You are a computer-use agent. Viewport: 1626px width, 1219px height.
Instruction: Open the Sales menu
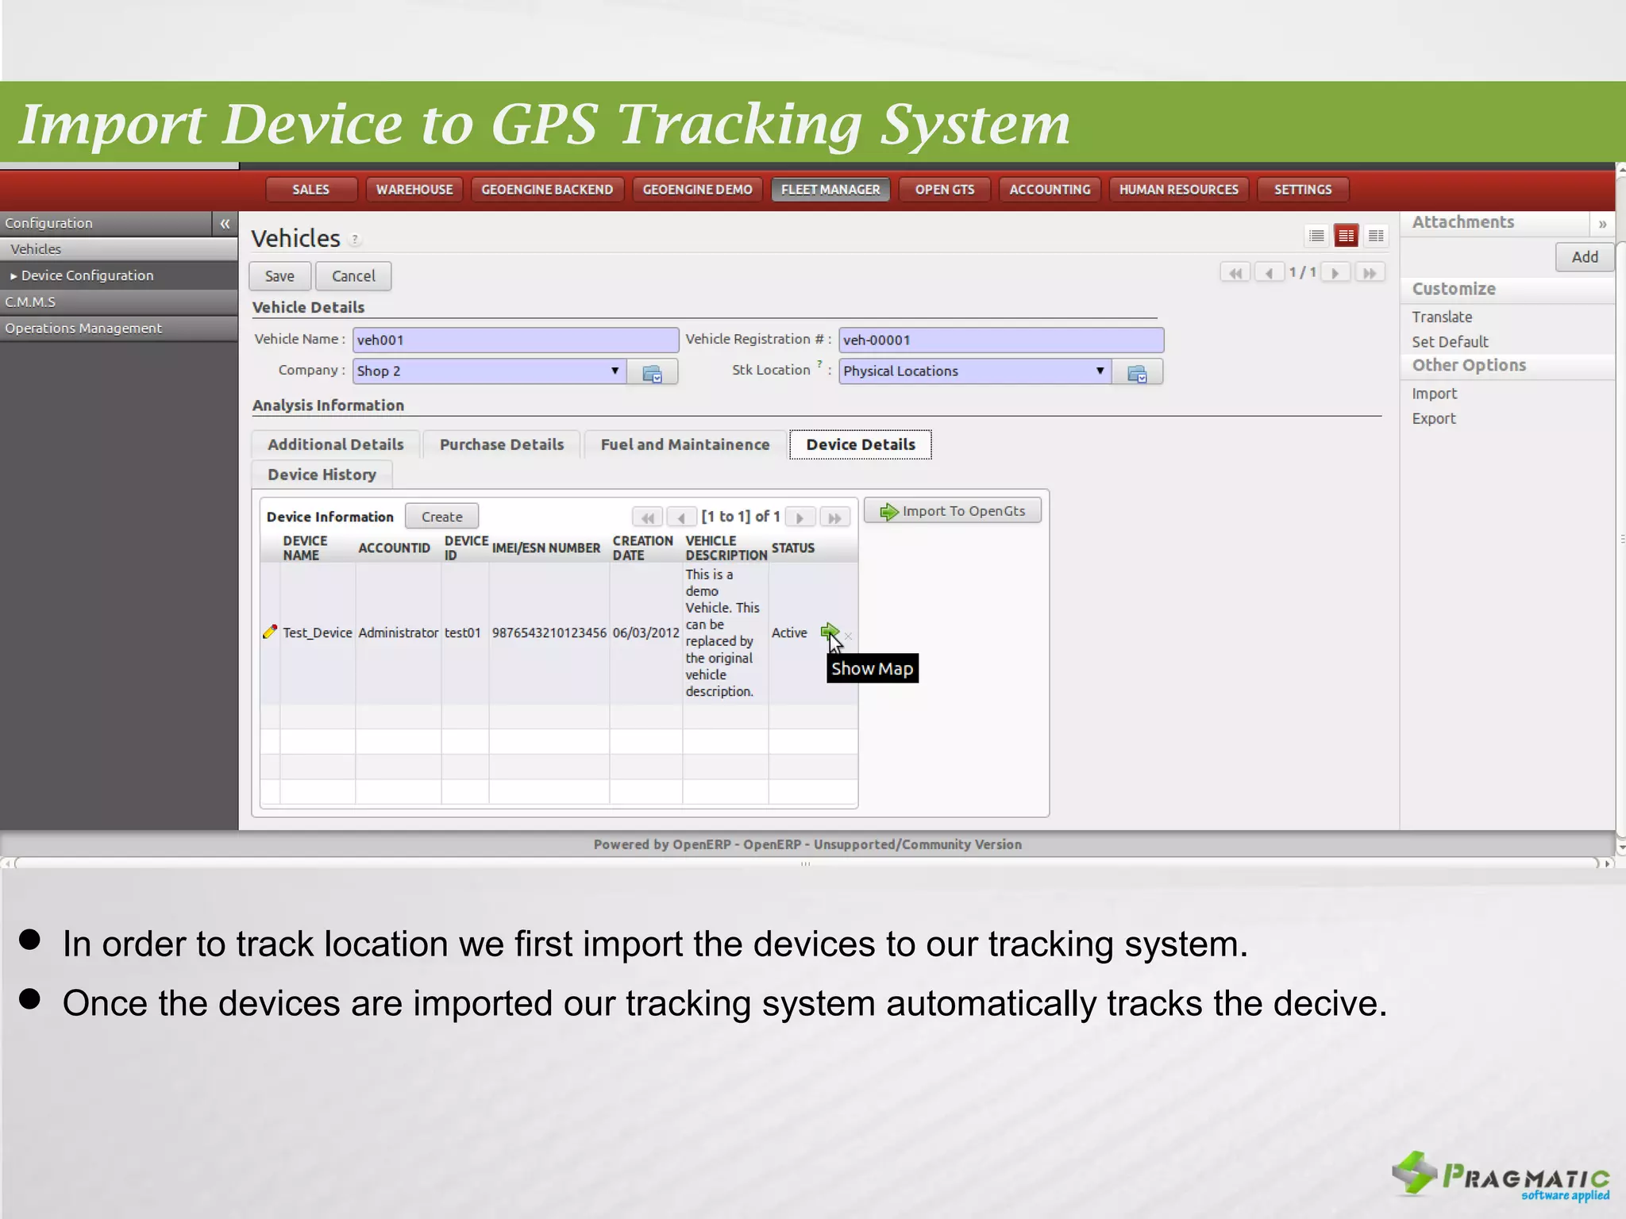click(x=310, y=190)
